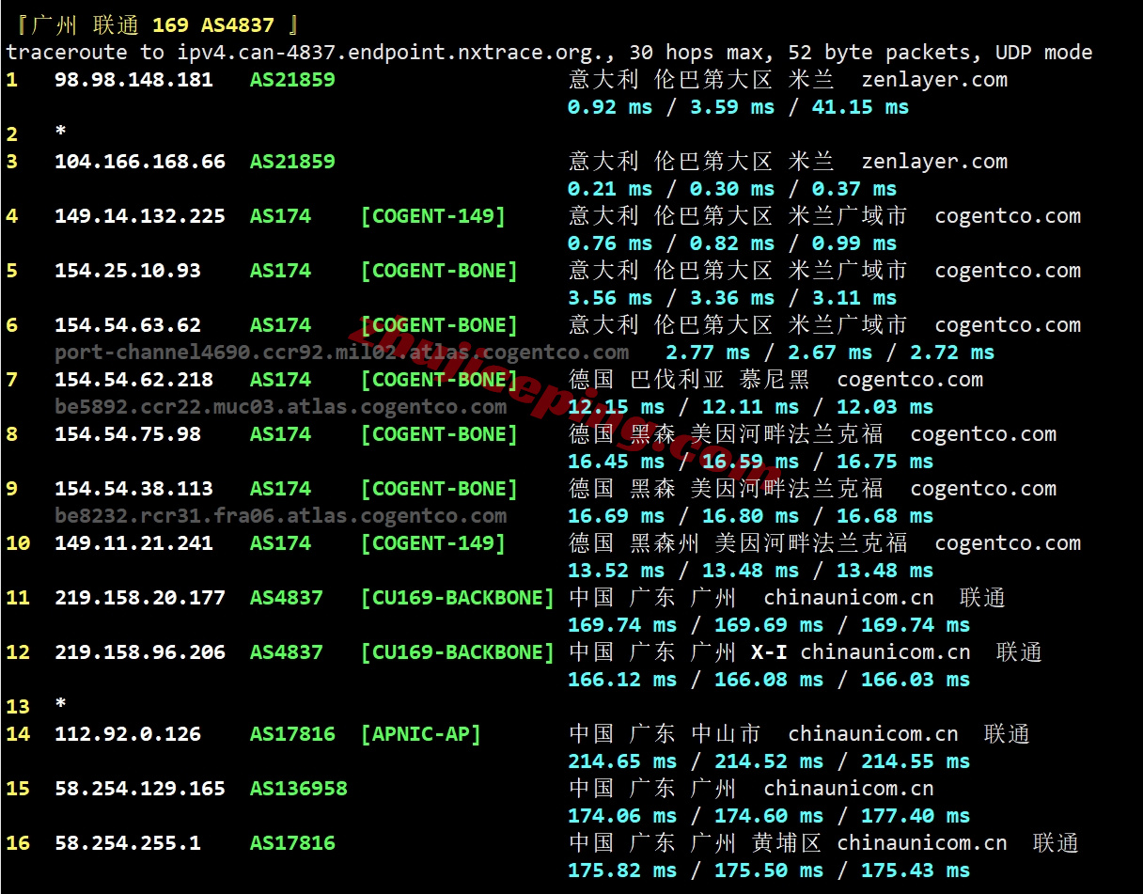
Task: Click AS17816 on the 58.254.255.1 row
Action: click(292, 843)
